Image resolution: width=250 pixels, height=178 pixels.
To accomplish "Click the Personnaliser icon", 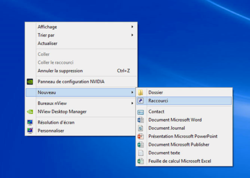I will pyautogui.click(x=30, y=131).
